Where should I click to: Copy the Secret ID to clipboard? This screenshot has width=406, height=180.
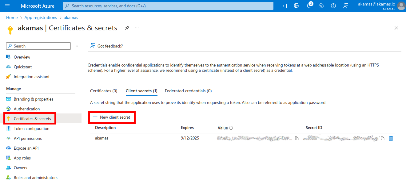pyautogui.click(x=383, y=138)
